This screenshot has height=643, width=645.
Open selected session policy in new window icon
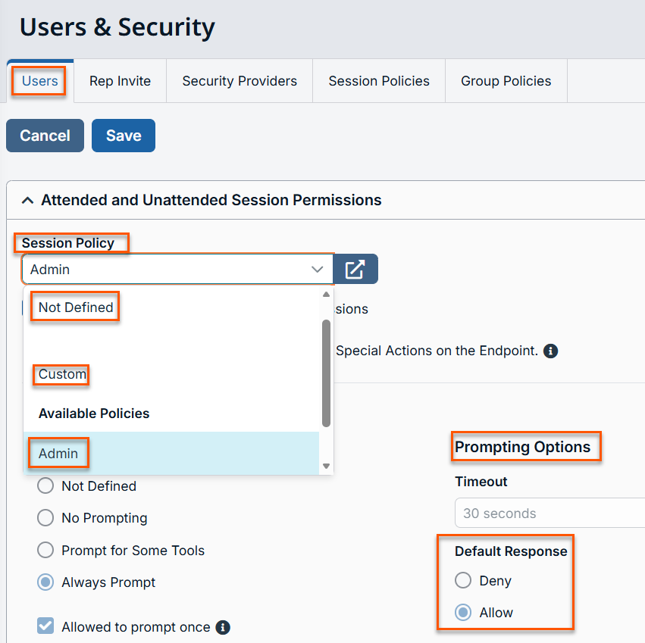click(355, 270)
